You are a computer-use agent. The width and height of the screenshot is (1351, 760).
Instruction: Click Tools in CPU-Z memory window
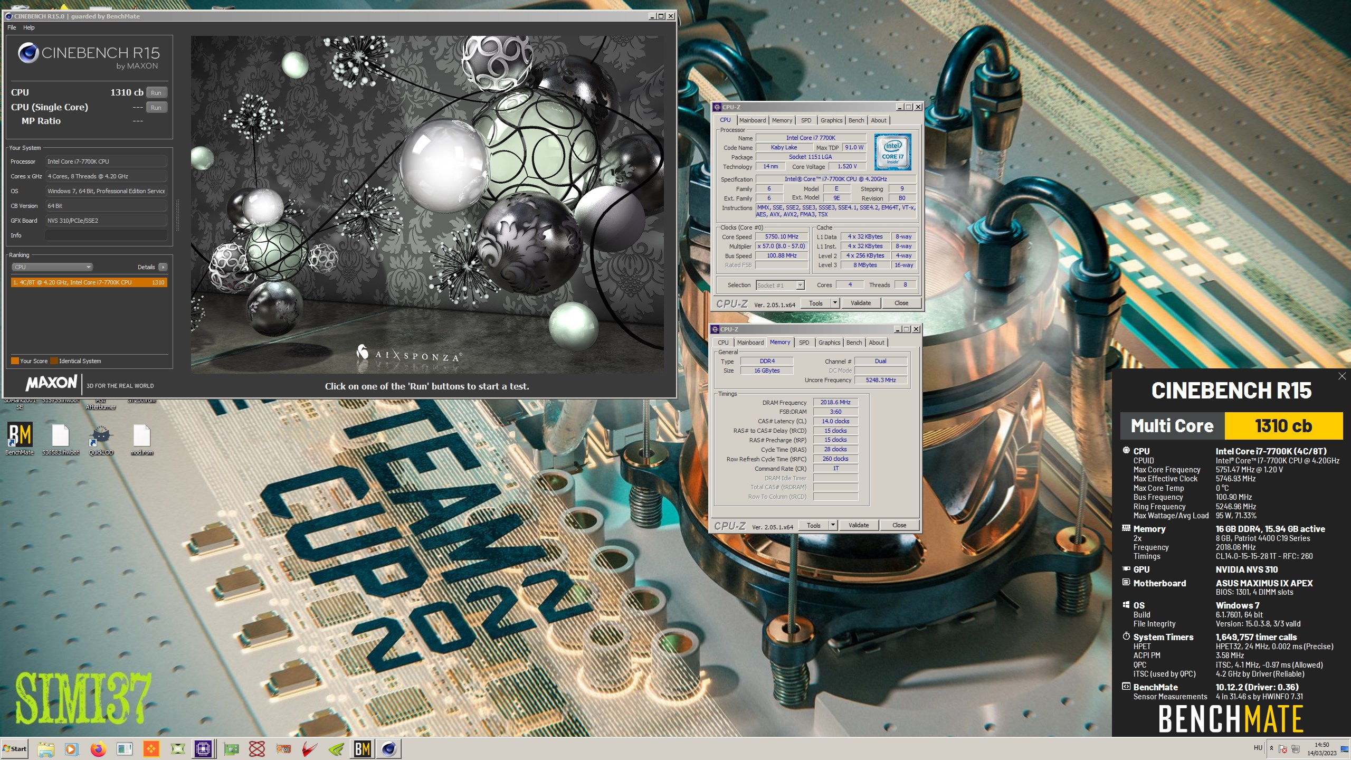(814, 525)
